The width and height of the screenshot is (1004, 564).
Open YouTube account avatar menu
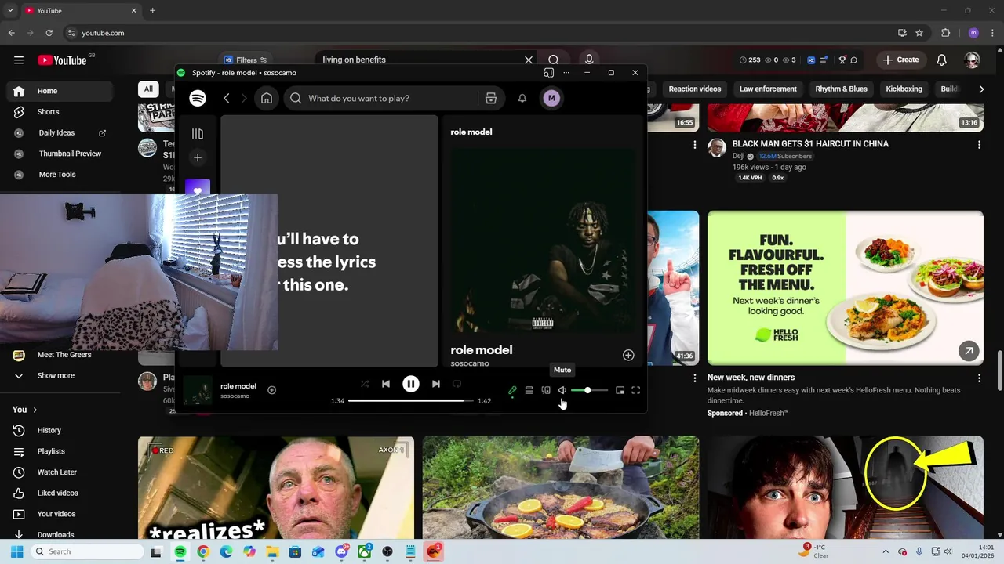pyautogui.click(x=973, y=60)
